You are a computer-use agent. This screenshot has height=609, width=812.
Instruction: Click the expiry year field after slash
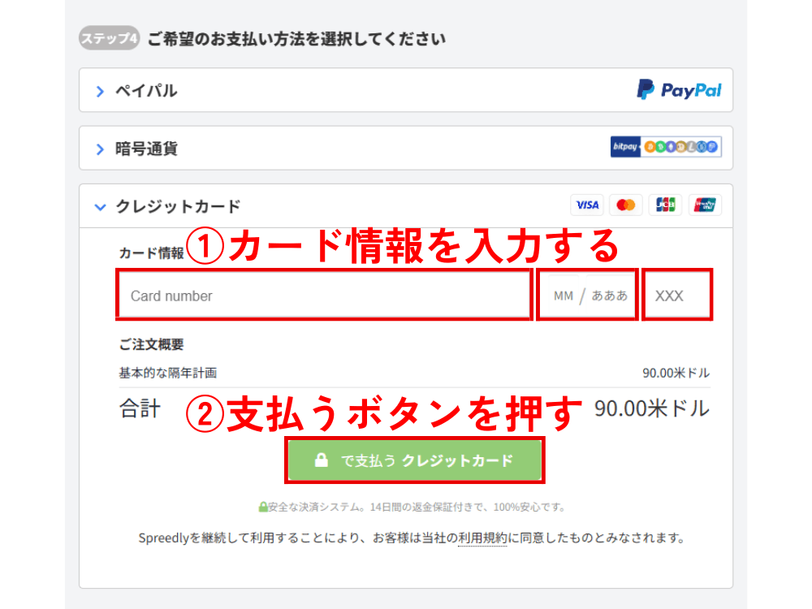pyautogui.click(x=609, y=296)
